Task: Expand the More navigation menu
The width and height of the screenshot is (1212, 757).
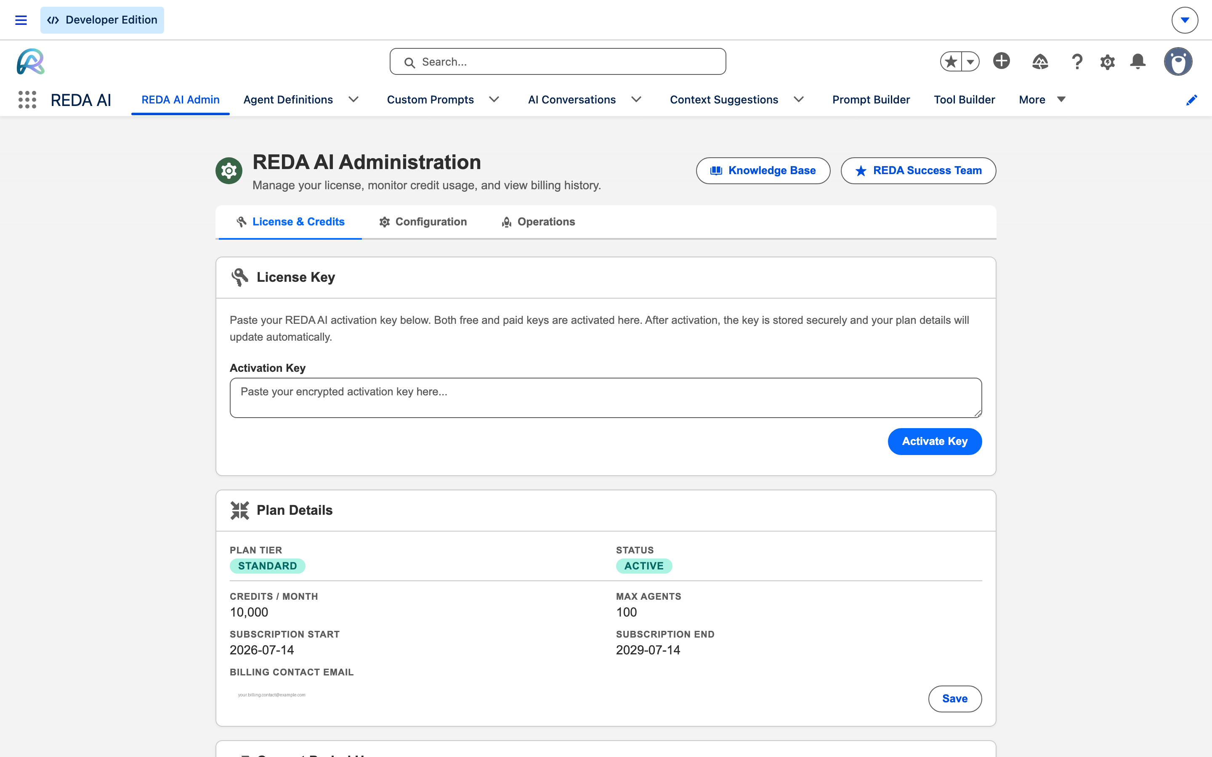Action: pos(1042,100)
